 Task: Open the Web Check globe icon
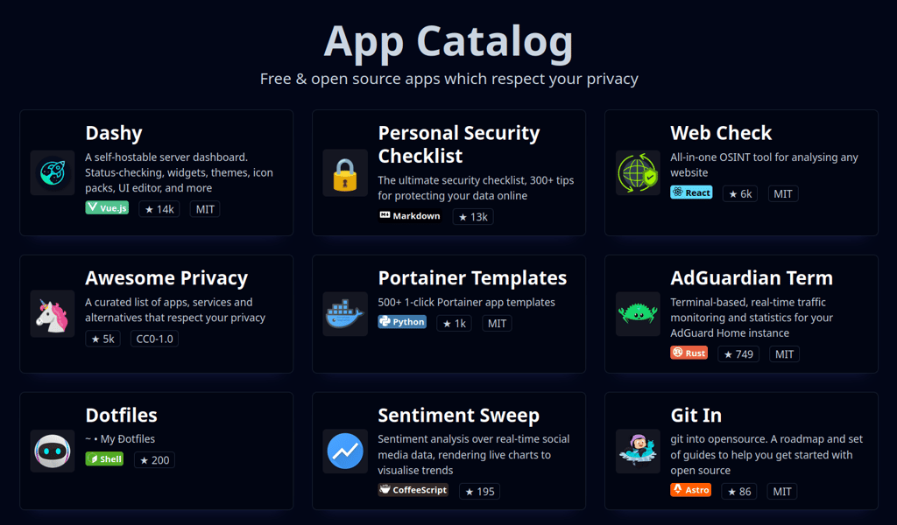point(638,172)
